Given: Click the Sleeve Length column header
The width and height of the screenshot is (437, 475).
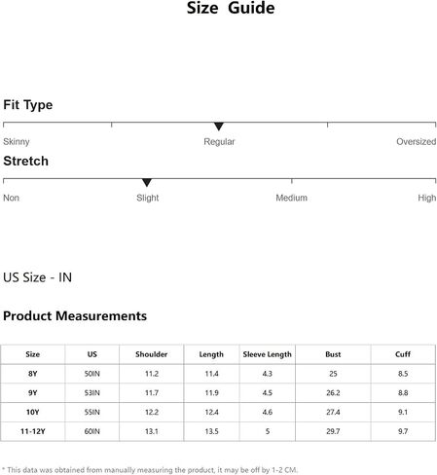Looking at the screenshot, I should (268, 354).
